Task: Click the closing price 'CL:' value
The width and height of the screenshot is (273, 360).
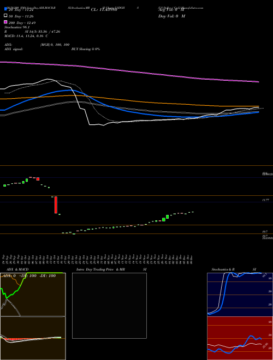Action: point(104,10)
